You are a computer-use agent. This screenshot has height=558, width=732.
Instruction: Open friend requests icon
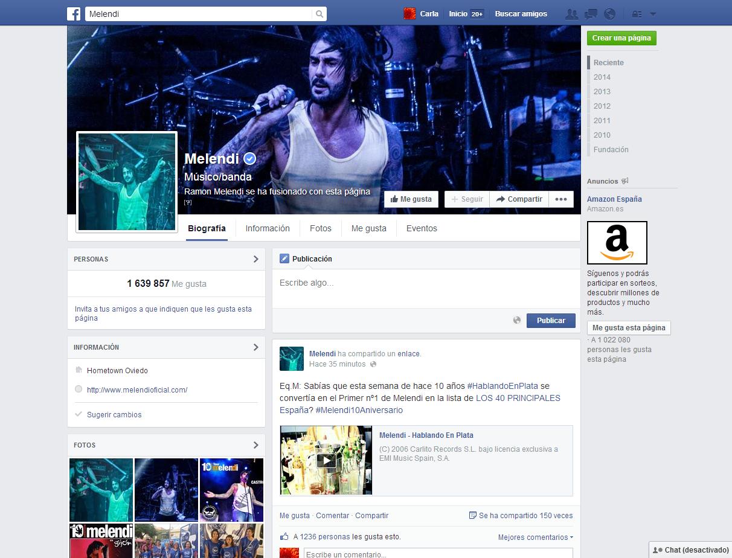(571, 14)
